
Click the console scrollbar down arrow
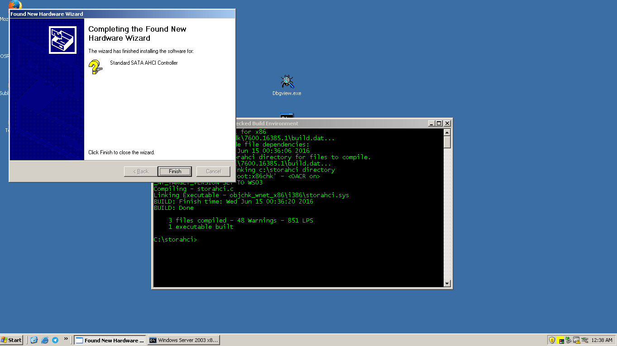(x=447, y=284)
